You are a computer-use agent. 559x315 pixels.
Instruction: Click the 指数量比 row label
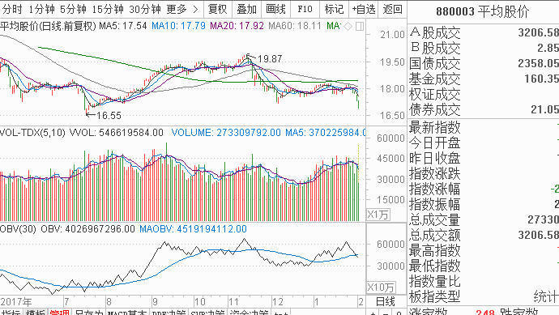tap(435, 281)
